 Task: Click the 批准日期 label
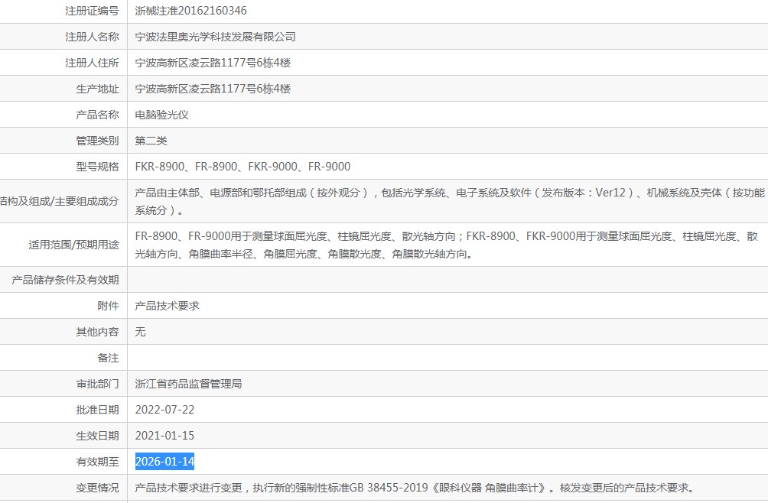[x=97, y=409]
